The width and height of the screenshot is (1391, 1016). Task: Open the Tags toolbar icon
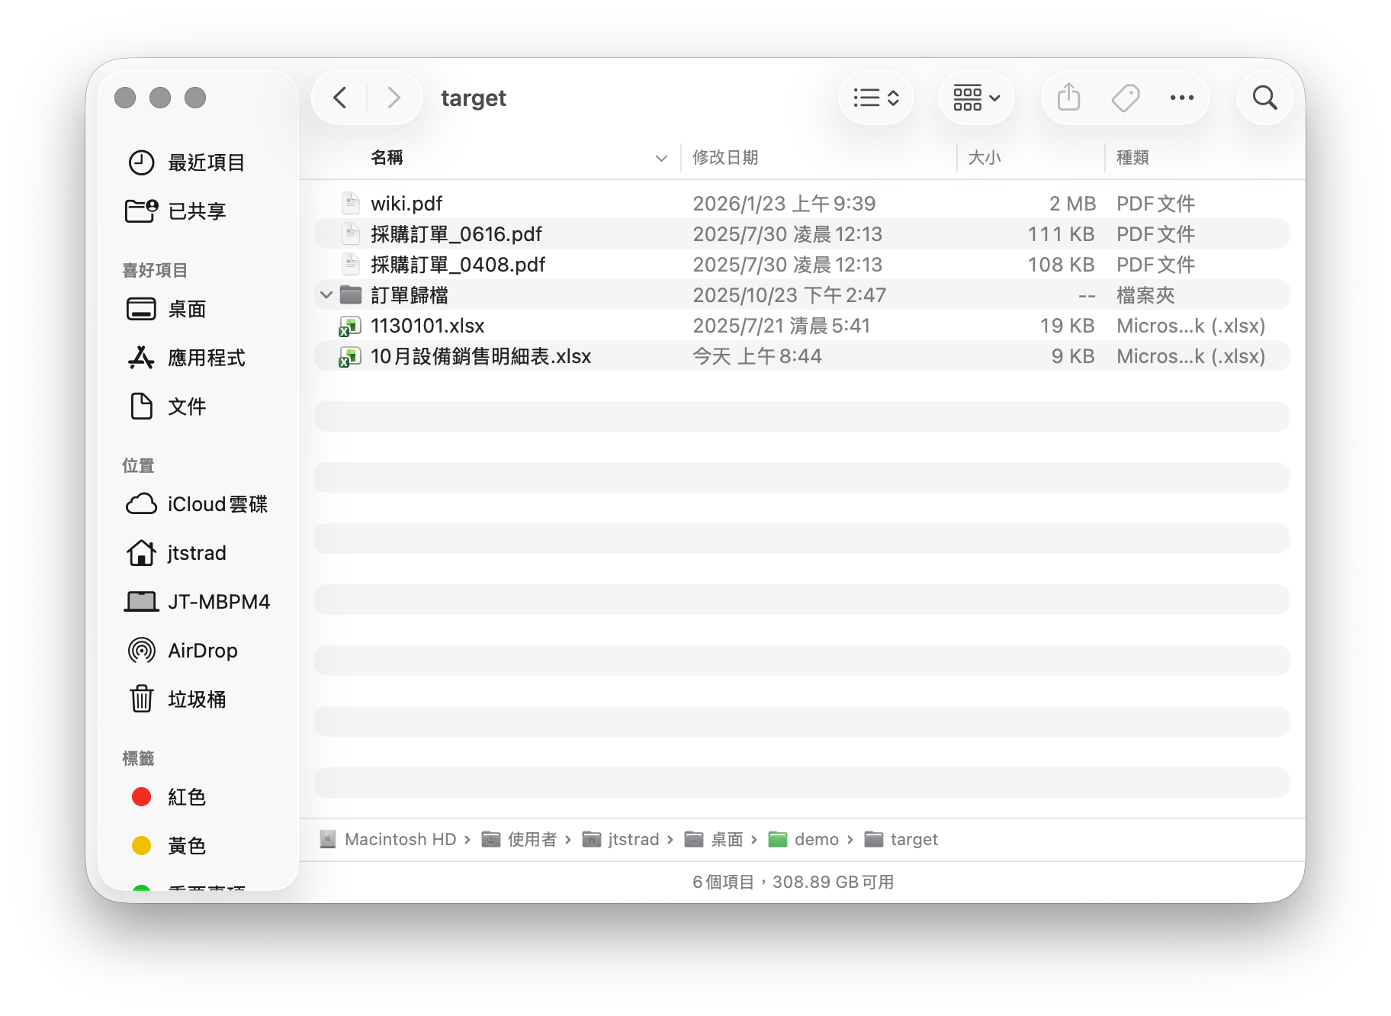[x=1125, y=98]
